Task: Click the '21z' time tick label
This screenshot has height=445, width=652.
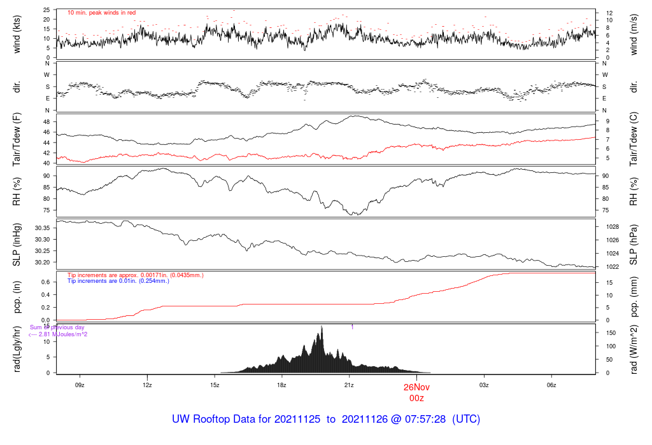Action: click(x=349, y=385)
